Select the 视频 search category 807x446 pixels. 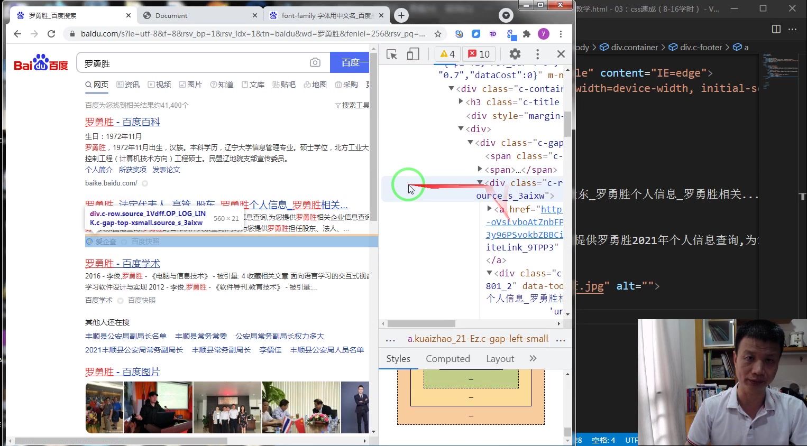(159, 85)
